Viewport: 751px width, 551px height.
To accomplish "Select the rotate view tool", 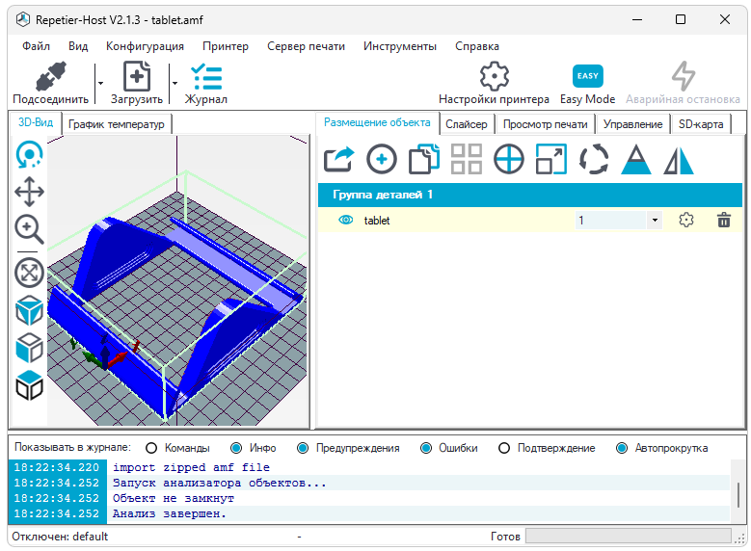I will [30, 154].
